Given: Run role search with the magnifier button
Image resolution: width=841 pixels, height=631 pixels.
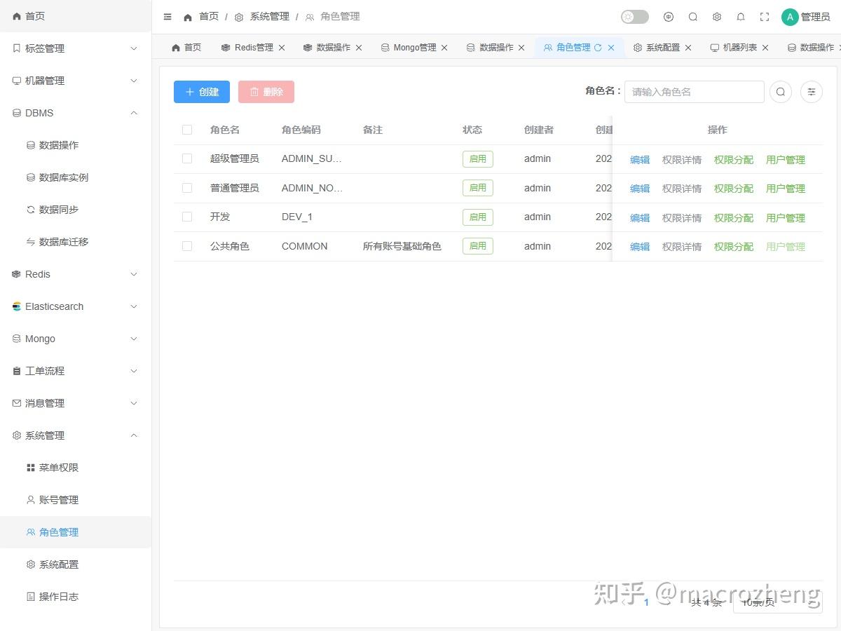Looking at the screenshot, I should [780, 91].
